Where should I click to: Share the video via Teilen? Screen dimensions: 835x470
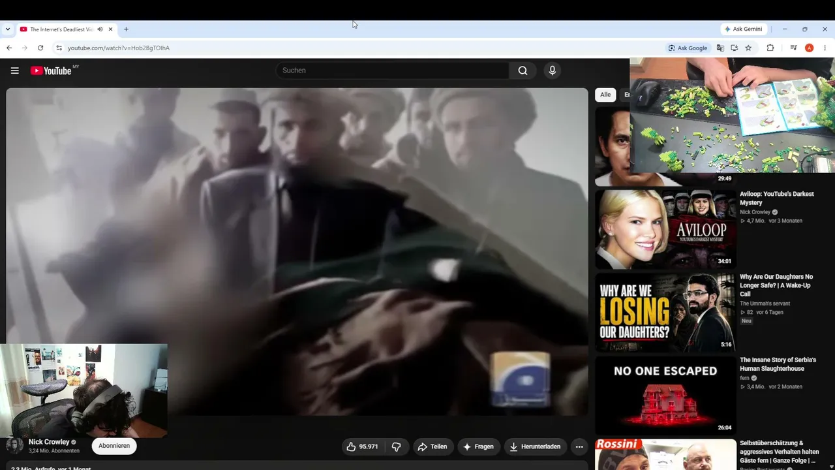433,446
